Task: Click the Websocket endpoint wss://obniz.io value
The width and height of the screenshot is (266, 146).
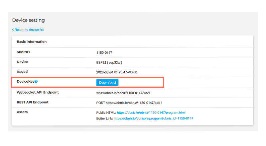Action: [x=123, y=93]
